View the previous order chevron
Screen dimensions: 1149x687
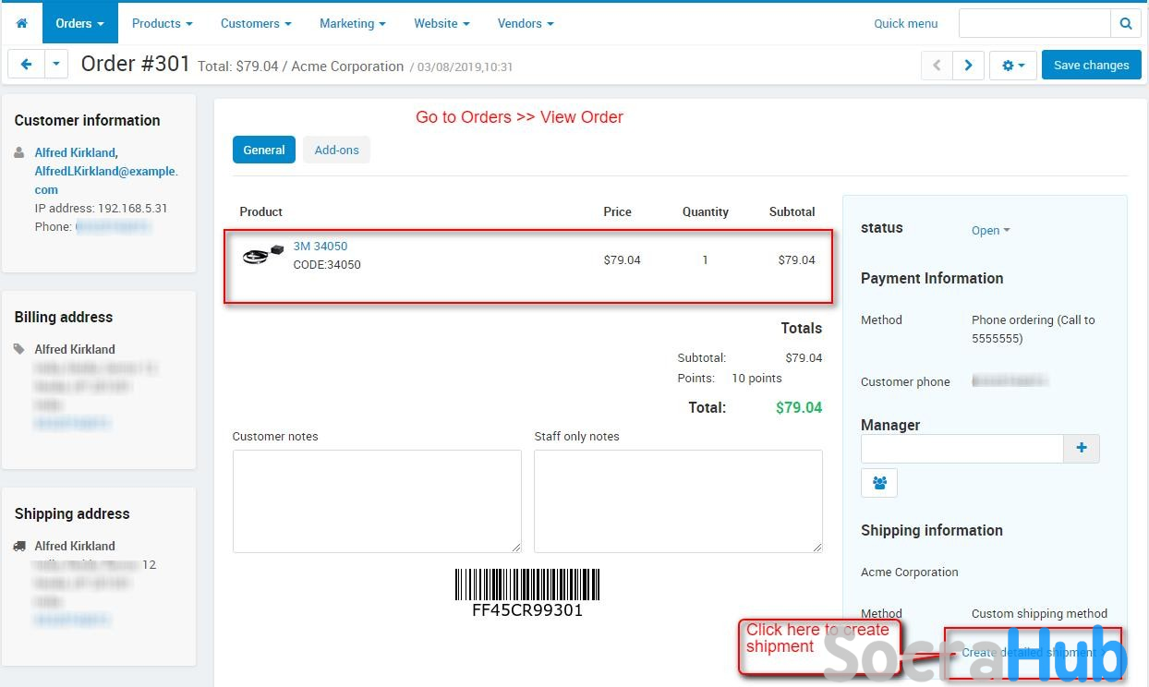click(937, 66)
